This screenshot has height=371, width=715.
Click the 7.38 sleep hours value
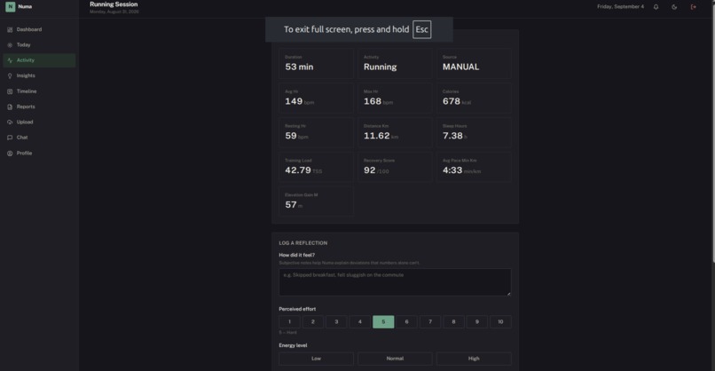click(x=454, y=136)
